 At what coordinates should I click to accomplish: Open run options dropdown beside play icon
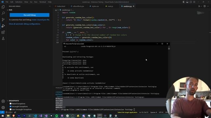point(201,6)
